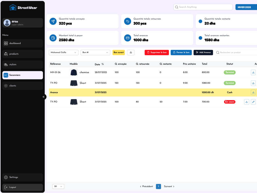Click the HIVER 2026 season button
The image size is (257, 193).
tap(246, 7)
